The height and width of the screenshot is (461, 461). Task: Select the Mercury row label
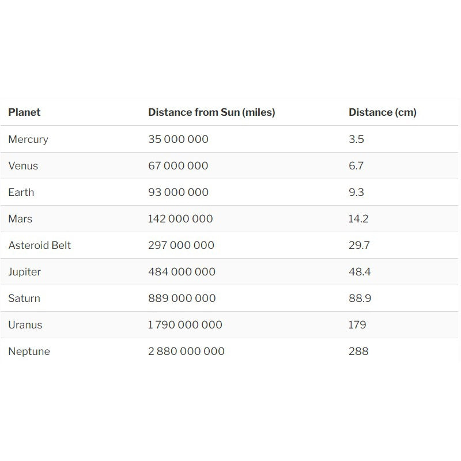[28, 139]
